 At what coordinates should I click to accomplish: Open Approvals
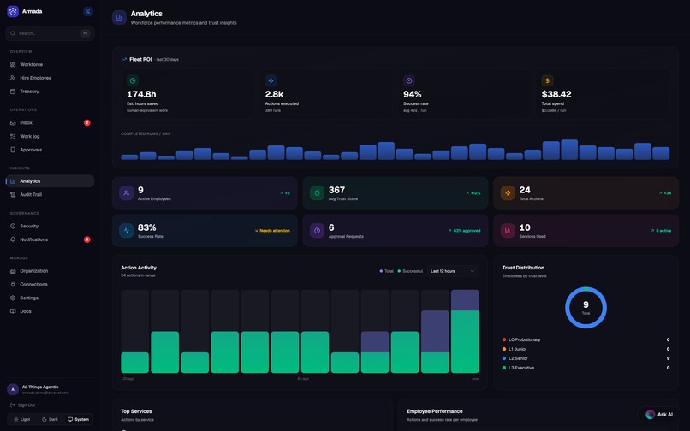tap(51, 150)
